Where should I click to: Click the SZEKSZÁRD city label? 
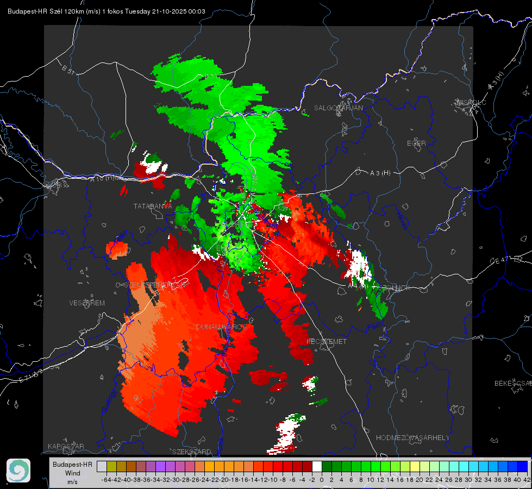click(x=192, y=452)
